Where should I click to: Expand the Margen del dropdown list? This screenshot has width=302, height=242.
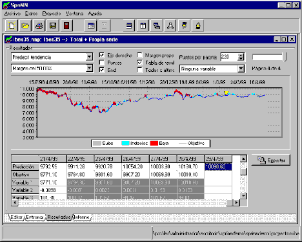coord(89,69)
